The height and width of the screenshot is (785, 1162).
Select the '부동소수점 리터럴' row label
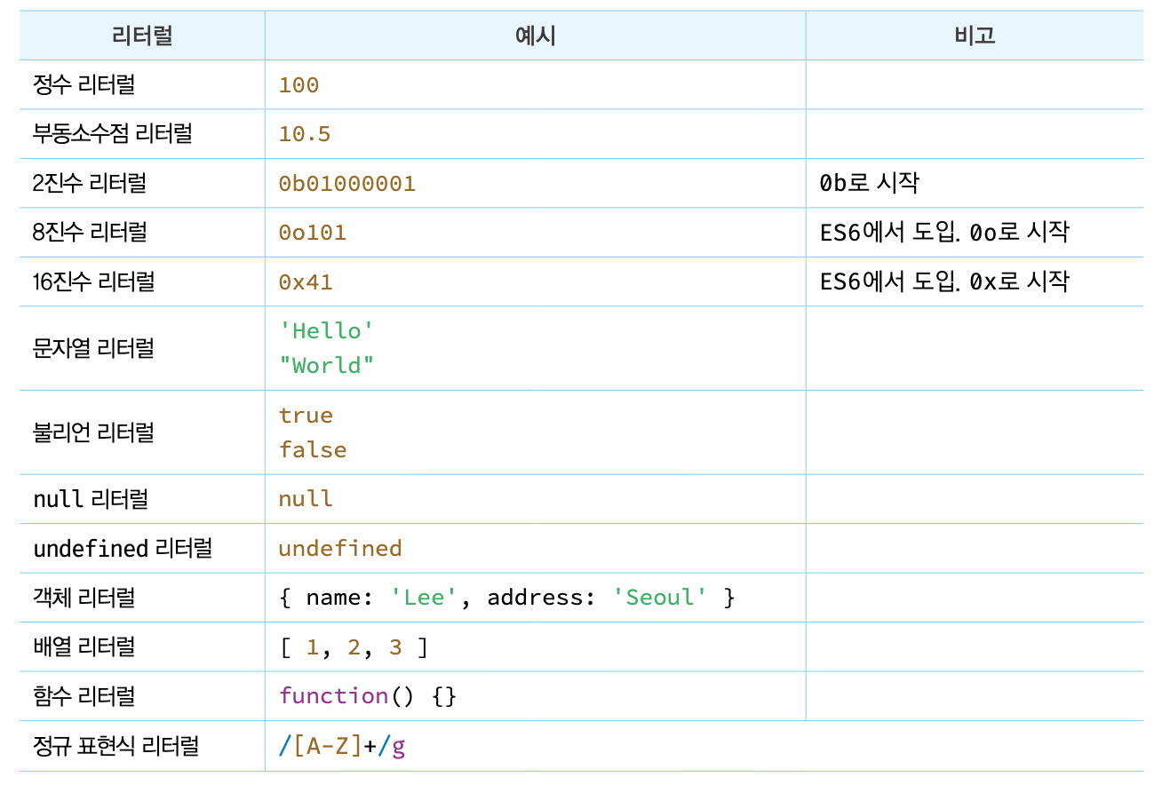pyautogui.click(x=113, y=134)
